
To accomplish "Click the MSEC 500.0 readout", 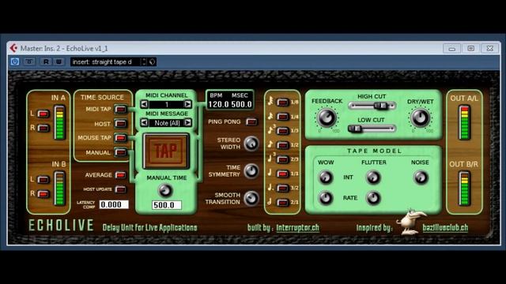I will tap(241, 104).
